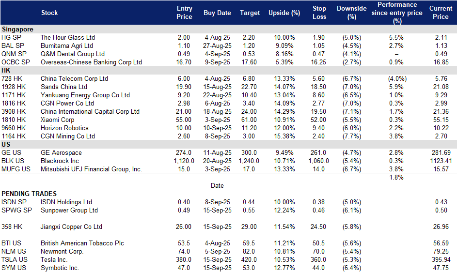Click Jiangxi Copper Co Ltd name

click(x=71, y=227)
